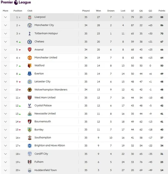168x174 pixels.
Task: Click the Arsenal club crest icon
Action: click(x=29, y=50)
